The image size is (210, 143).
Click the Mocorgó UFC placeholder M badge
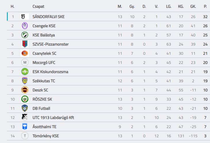(25, 62)
